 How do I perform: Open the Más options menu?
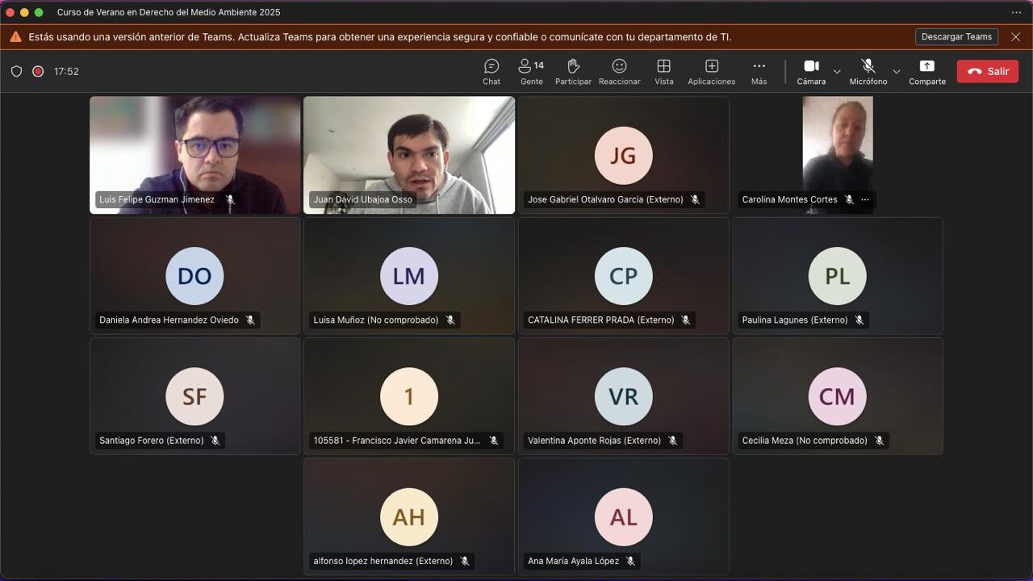(x=759, y=71)
